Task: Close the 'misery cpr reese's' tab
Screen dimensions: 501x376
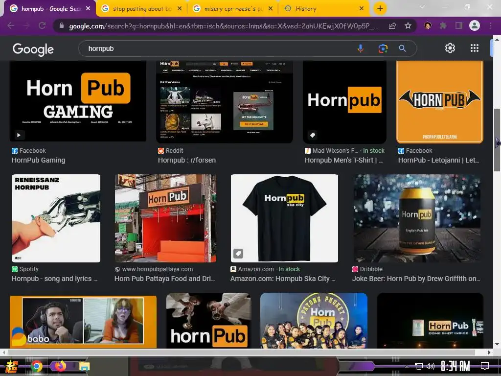Action: [x=270, y=9]
